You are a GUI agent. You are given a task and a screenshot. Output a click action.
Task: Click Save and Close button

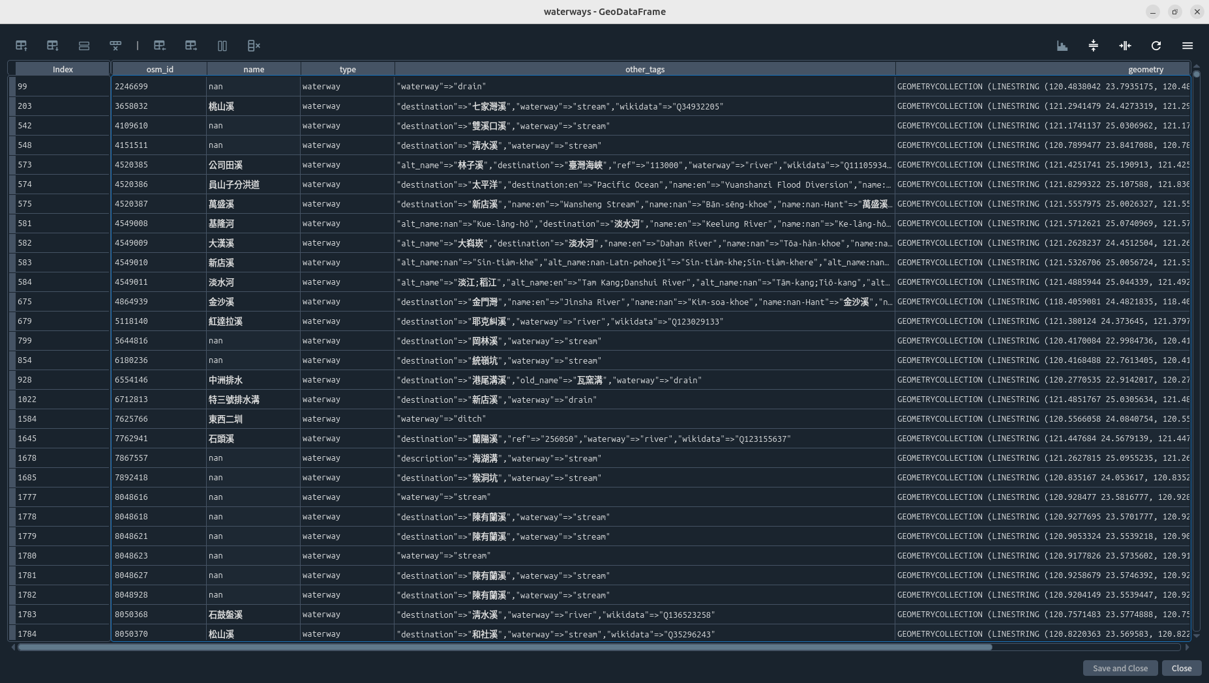tap(1120, 668)
